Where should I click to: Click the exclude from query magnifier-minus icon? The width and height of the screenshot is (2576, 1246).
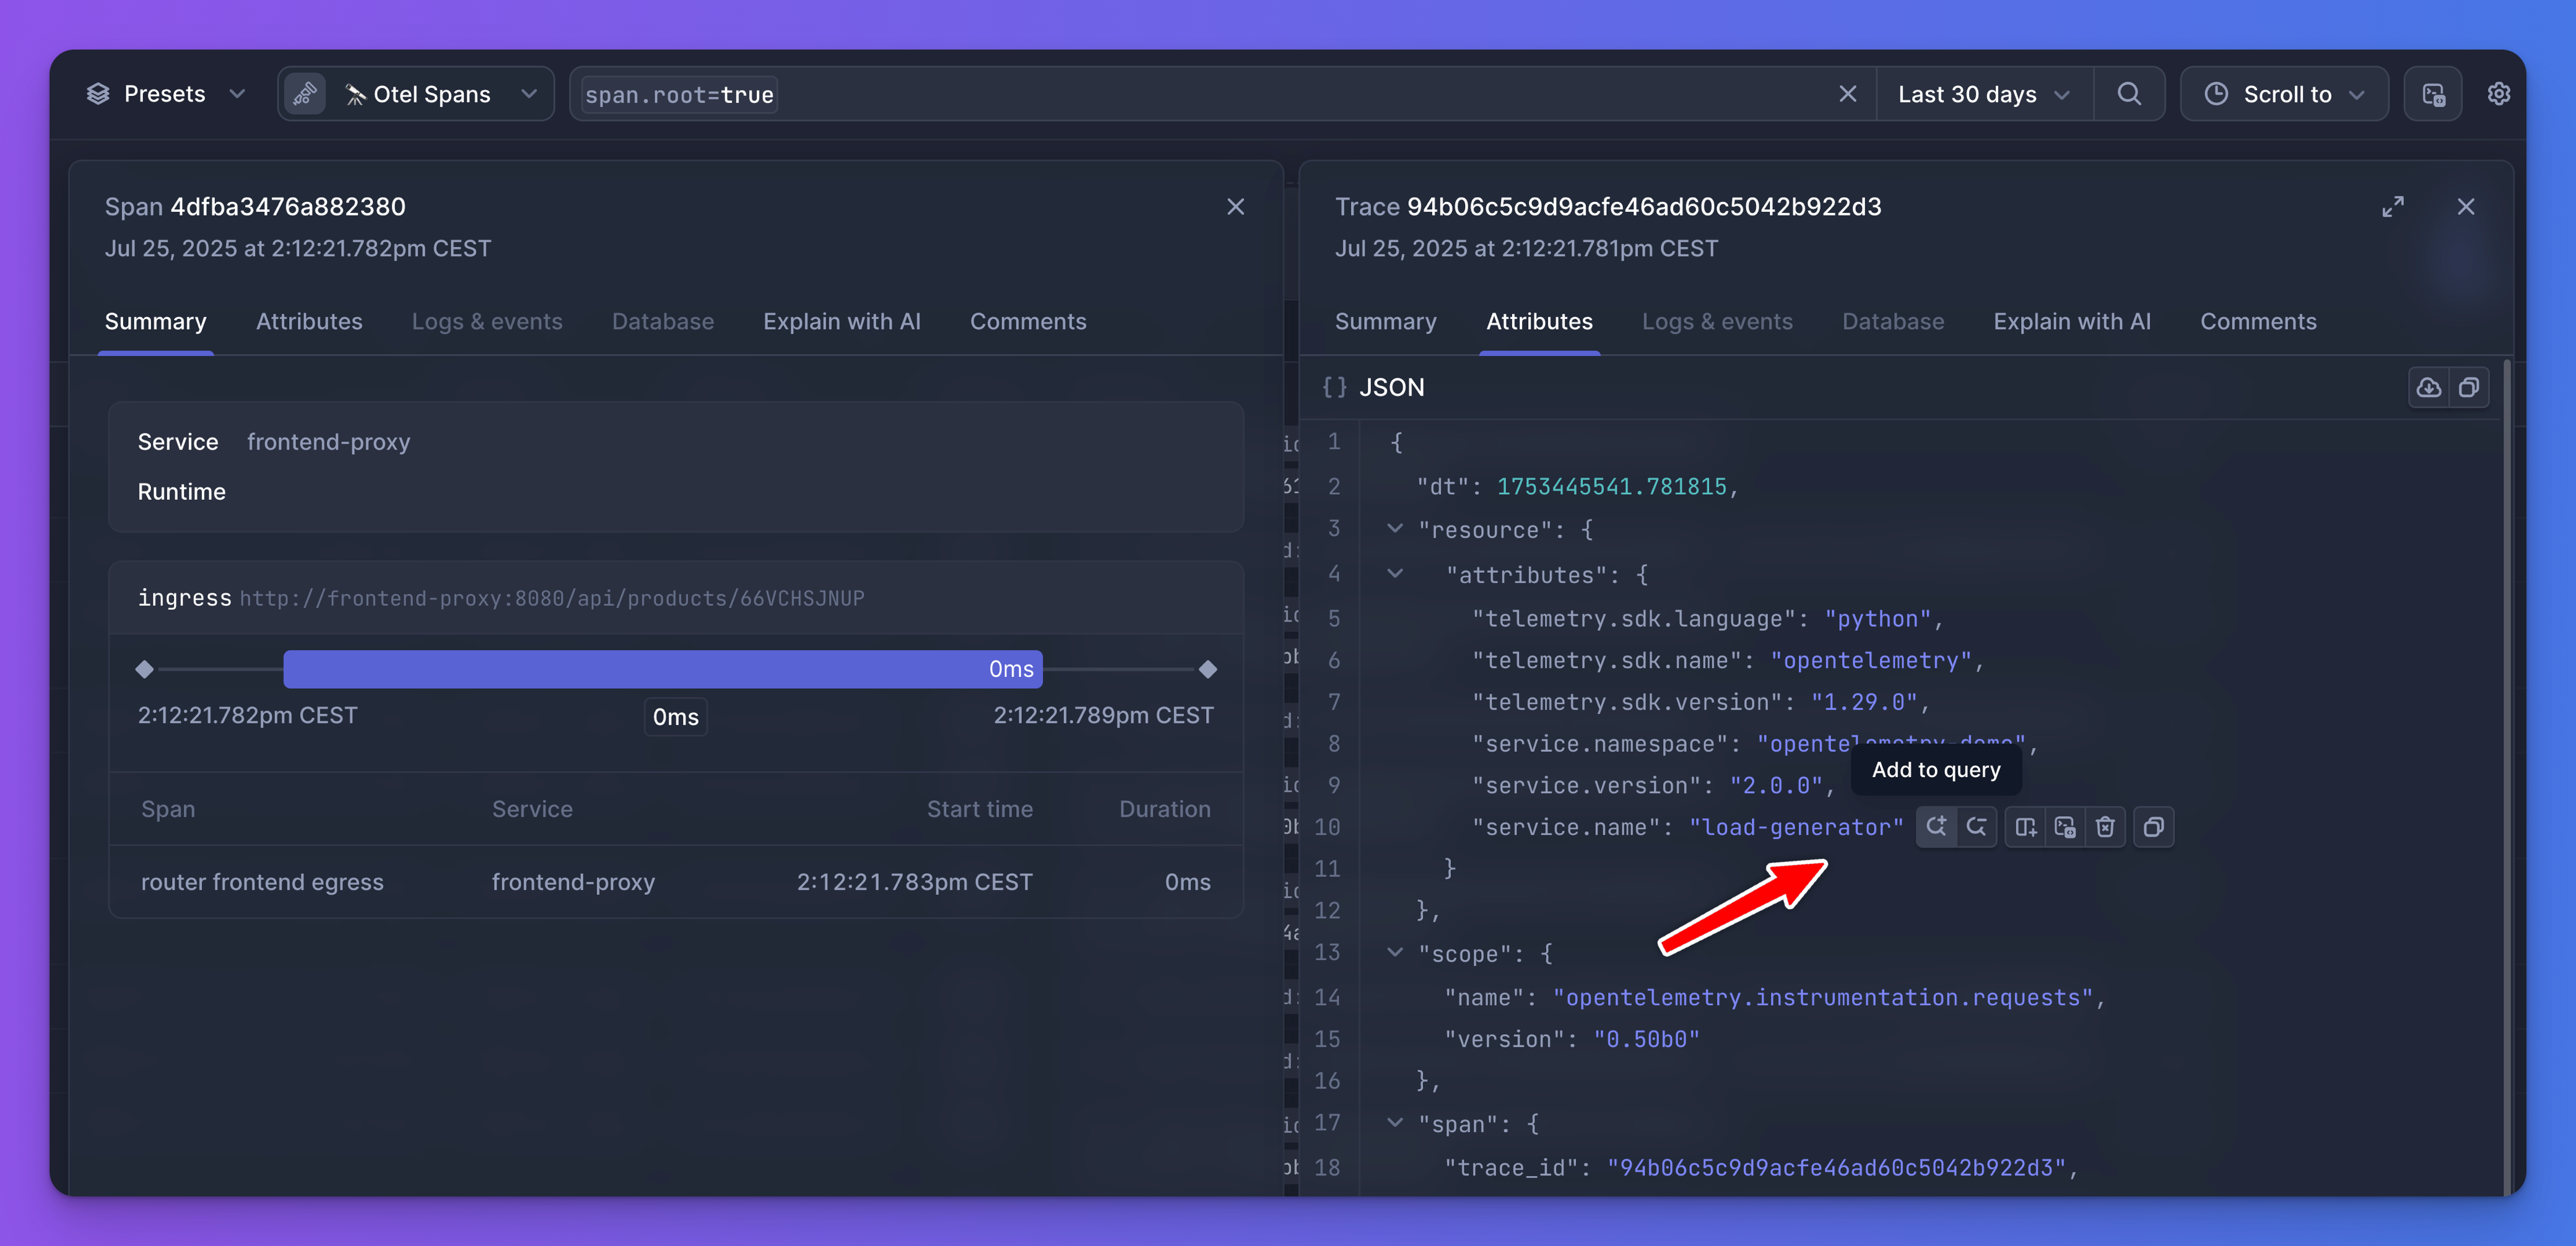pyautogui.click(x=1977, y=827)
